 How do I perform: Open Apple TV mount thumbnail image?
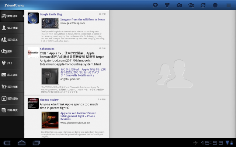pos(50,76)
